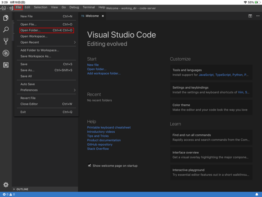Open the Stack Overflow link
This screenshot has height=197, width=262.
[98, 149]
